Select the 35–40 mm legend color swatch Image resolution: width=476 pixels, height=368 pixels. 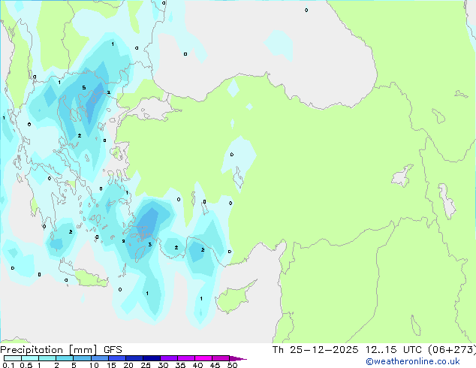click(186, 358)
